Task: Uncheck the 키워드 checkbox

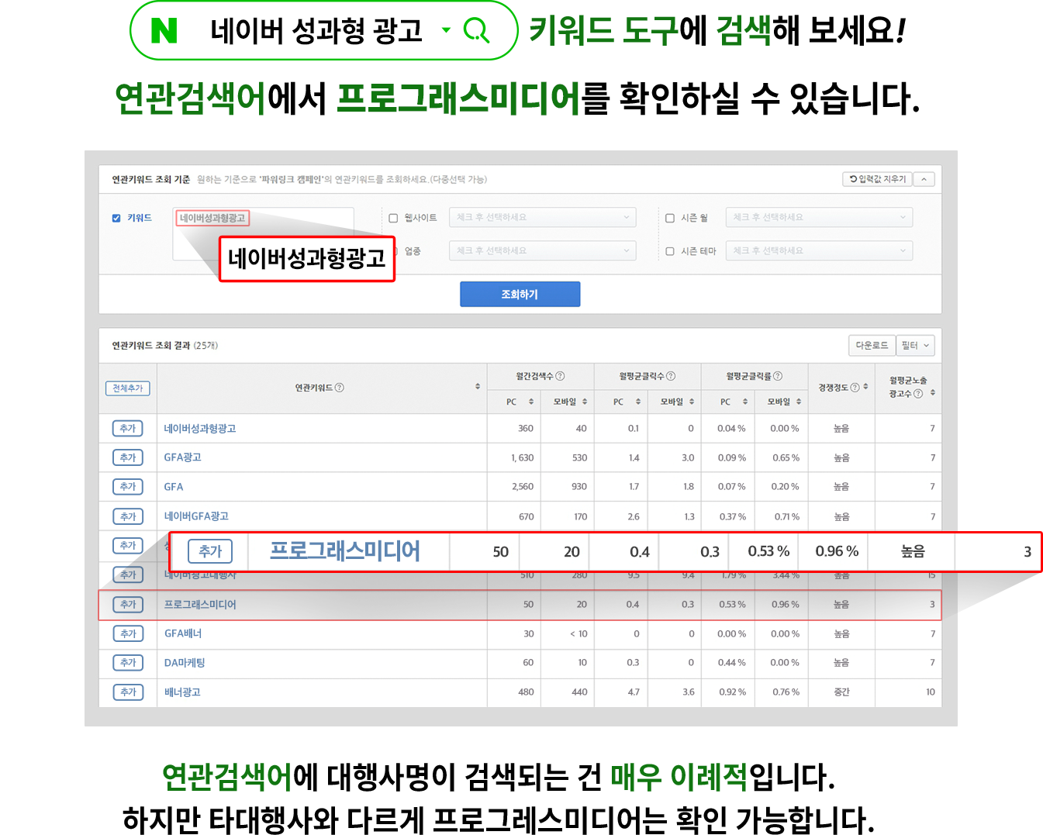Action: click(116, 219)
